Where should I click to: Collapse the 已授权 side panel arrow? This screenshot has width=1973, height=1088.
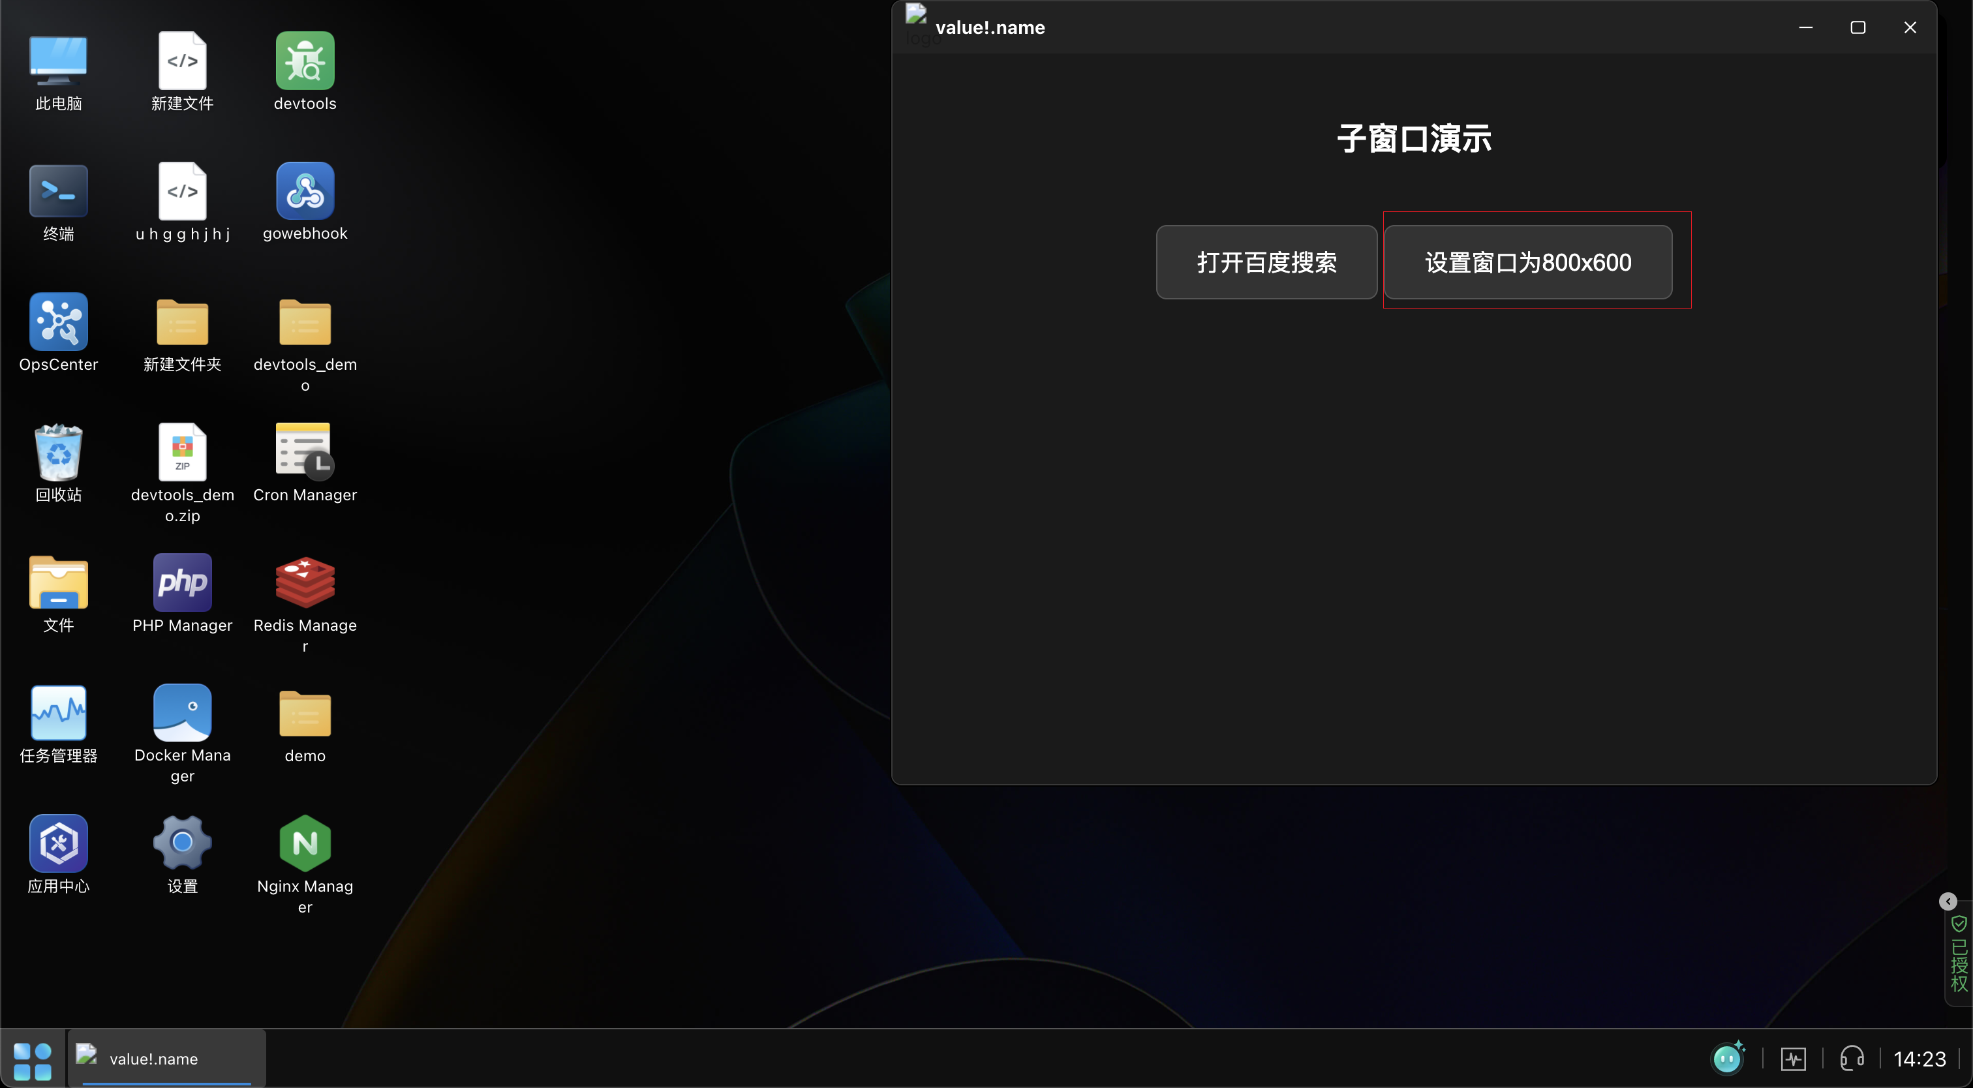point(1948,902)
